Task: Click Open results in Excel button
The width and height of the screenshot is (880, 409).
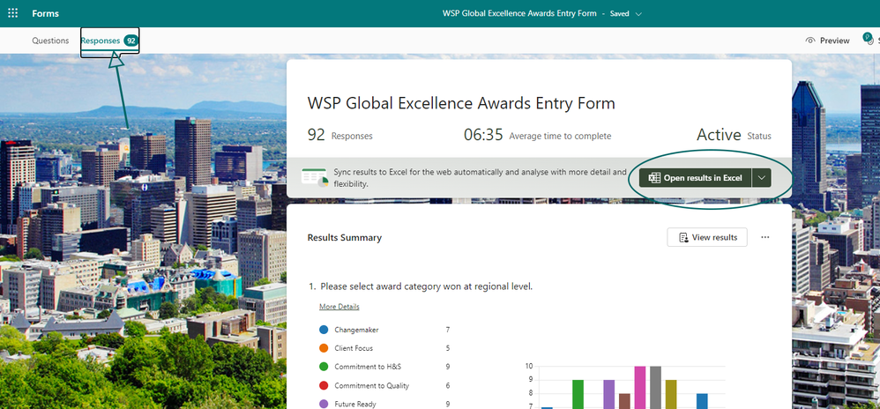Action: (695, 178)
